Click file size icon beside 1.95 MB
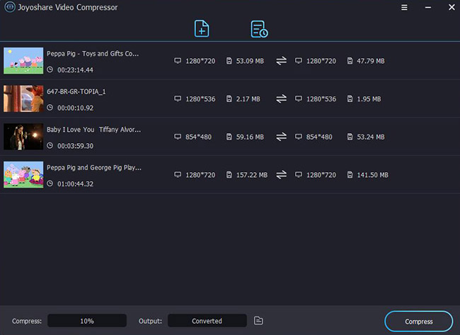 (350, 98)
